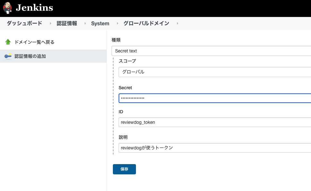The image size is (311, 191).
Task: Expand the arrow after 認証情報 breadcrumb
Action: click(x=85, y=23)
